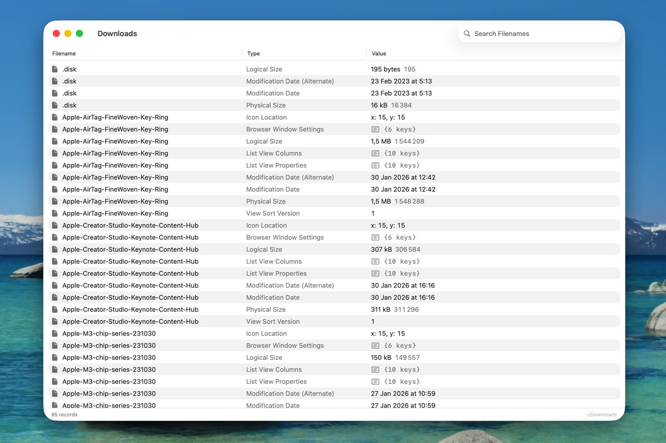Click the ~/Downloads path in status bar

click(601, 415)
